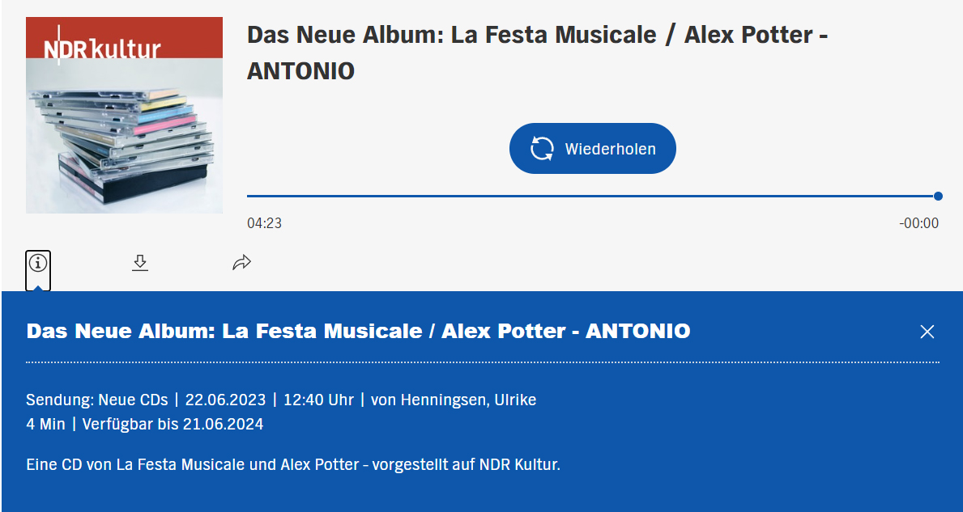Seek to the middle of the progress bar
Image resolution: width=963 pixels, height=512 pixels.
(592, 196)
